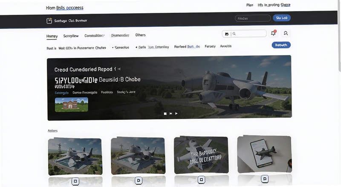The image size is (341, 187).
Task: Click the notification bell icon with red badge
Action: pyautogui.click(x=273, y=33)
